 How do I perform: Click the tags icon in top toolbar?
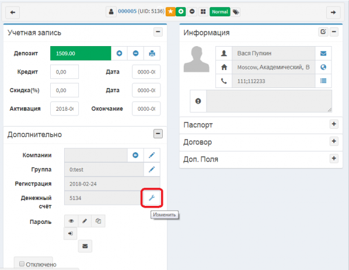pyautogui.click(x=236, y=12)
